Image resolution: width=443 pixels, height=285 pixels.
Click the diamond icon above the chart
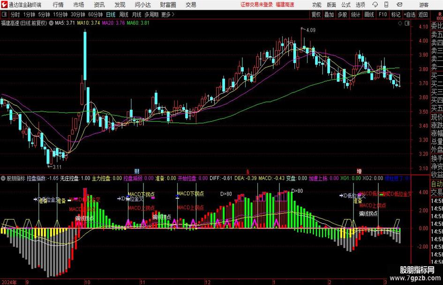point(400,23)
